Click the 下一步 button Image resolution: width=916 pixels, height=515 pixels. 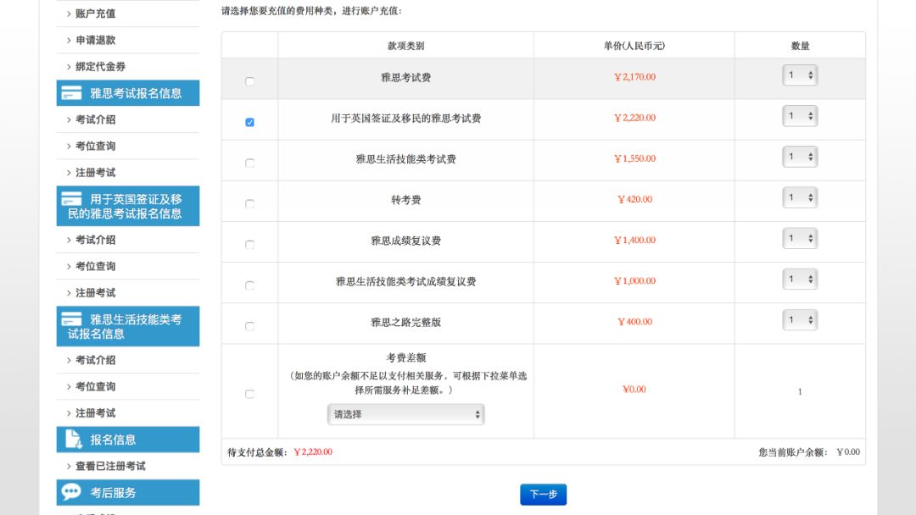543,494
